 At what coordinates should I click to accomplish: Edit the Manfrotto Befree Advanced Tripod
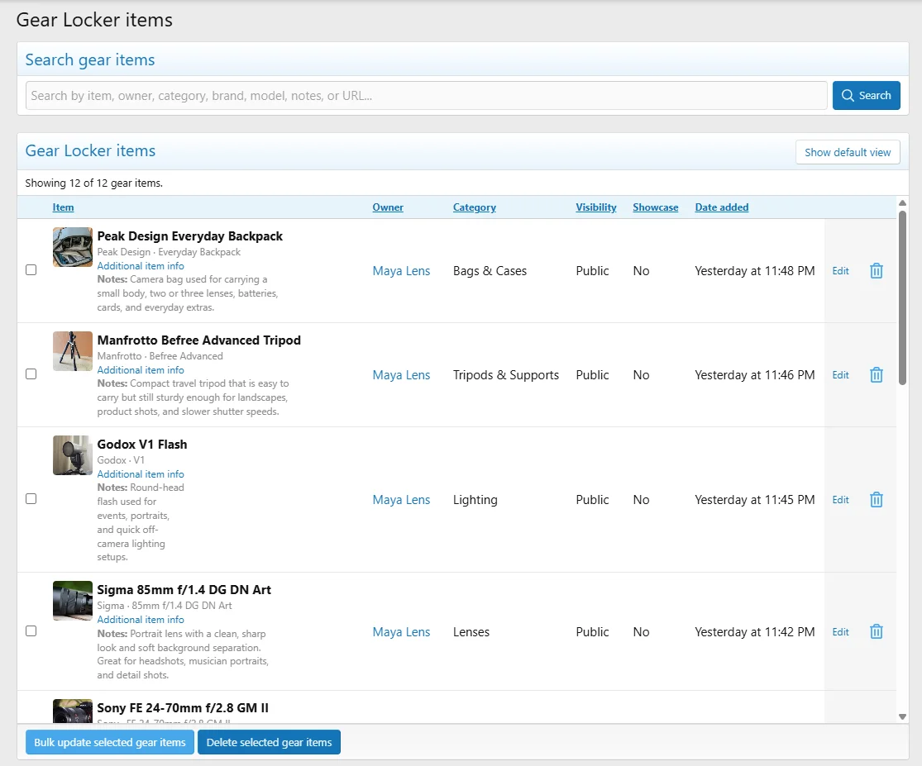pos(840,375)
